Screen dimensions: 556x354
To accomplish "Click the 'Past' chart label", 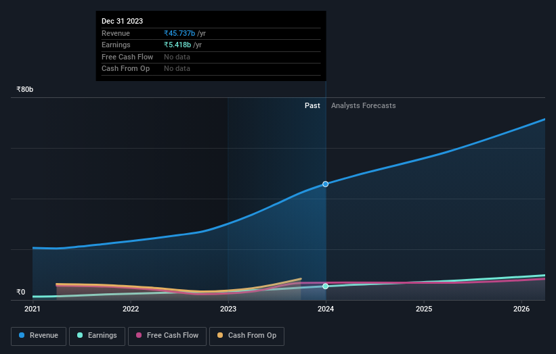I will click(312, 105).
